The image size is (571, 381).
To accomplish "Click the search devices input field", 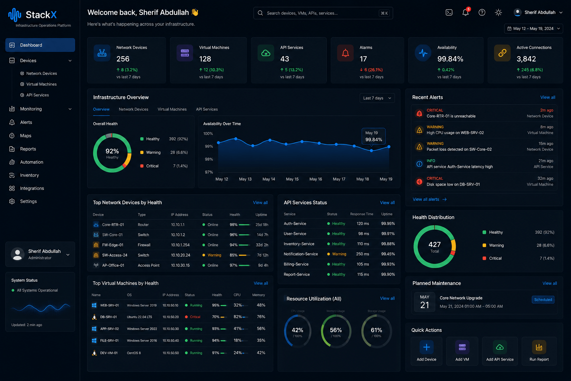I will (323, 13).
